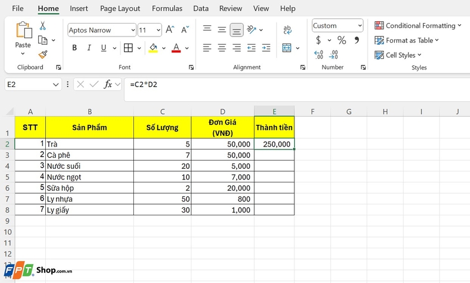Click Merge & Center icon
The height and width of the screenshot is (283, 470).
[x=287, y=48]
